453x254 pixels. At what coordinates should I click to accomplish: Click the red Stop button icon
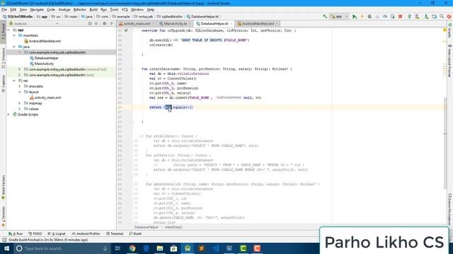pyautogui.click(x=400, y=16)
